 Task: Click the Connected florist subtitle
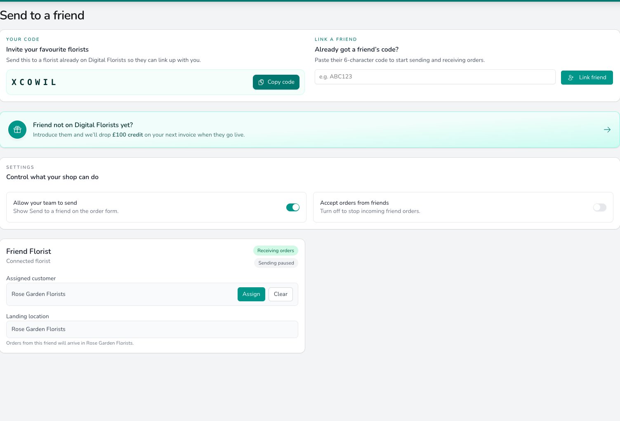28,261
